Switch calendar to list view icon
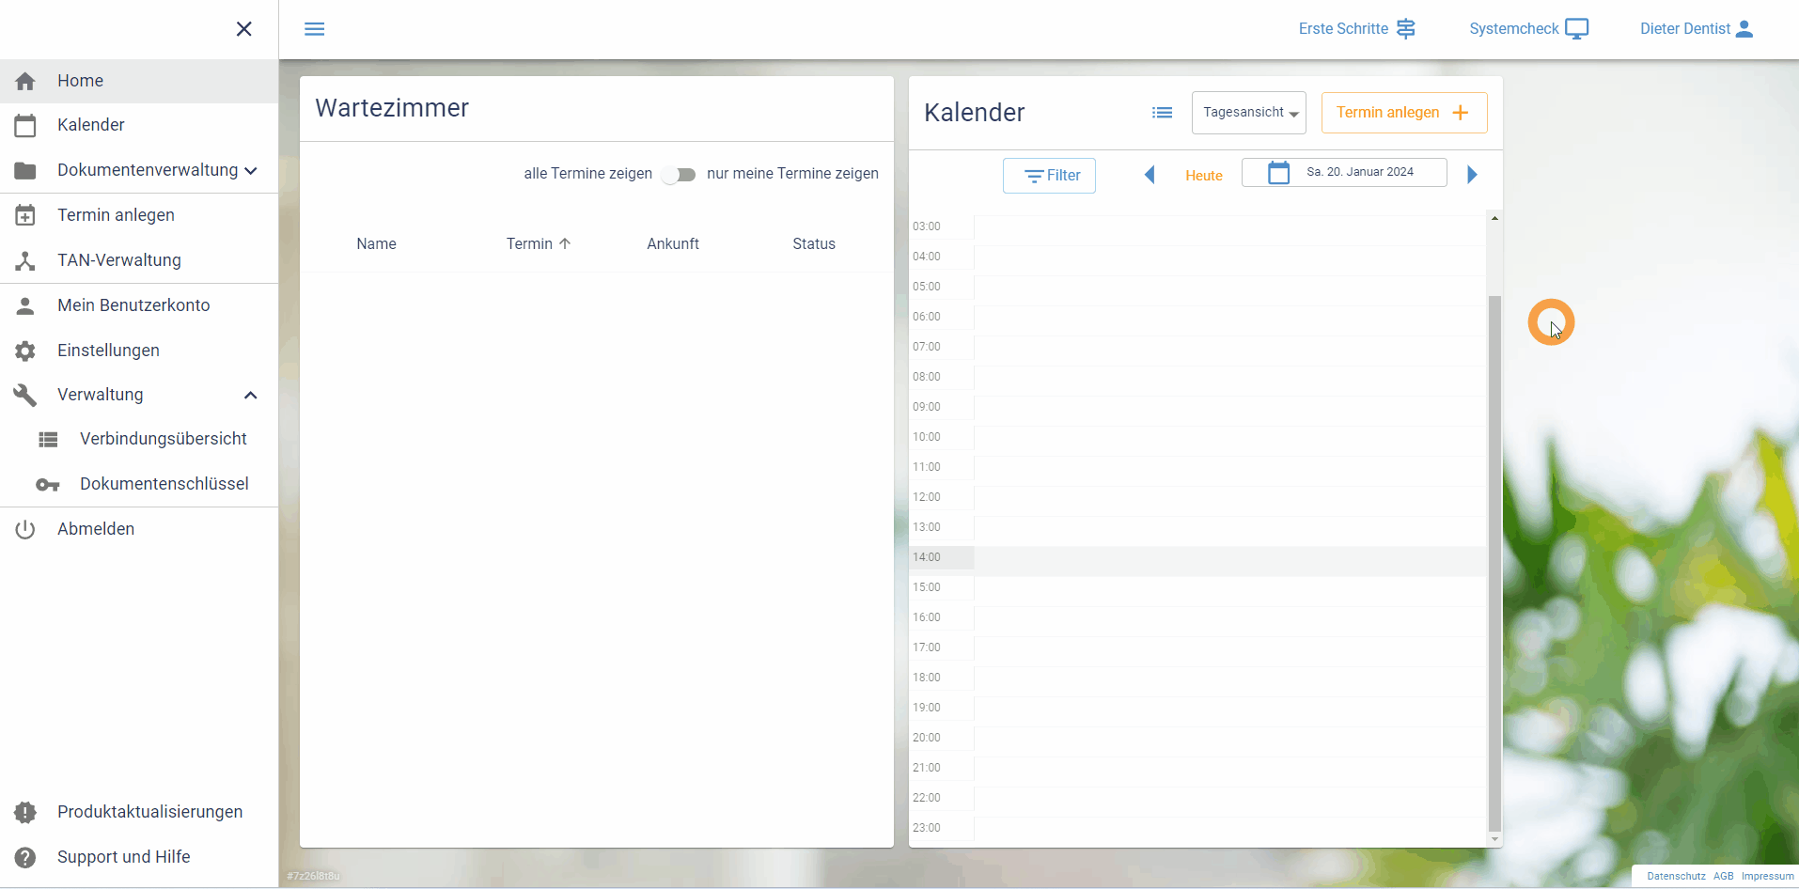The image size is (1799, 889). click(x=1162, y=113)
